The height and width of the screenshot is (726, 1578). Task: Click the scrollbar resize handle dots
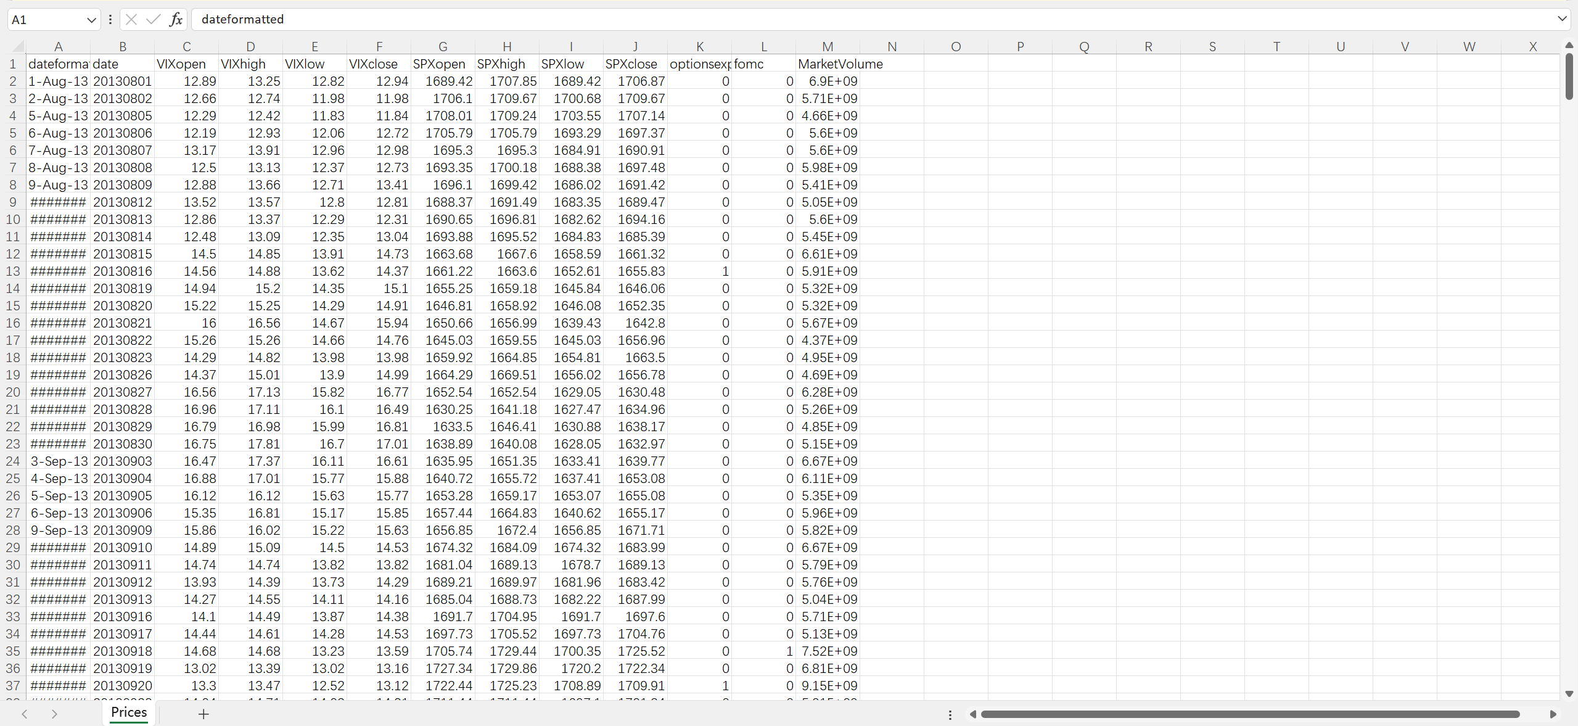tap(950, 714)
